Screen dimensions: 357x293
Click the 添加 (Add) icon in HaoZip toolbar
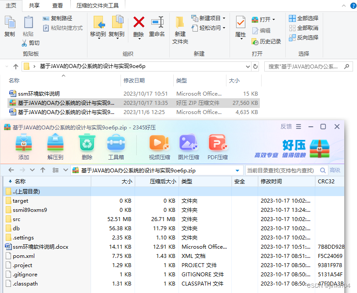tap(24, 145)
